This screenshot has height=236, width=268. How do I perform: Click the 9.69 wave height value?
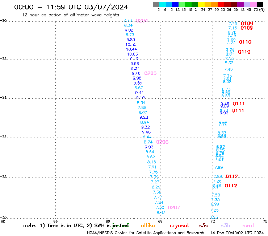pos(138,83)
